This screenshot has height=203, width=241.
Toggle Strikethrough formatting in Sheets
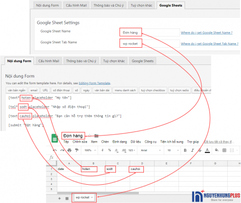(200, 150)
